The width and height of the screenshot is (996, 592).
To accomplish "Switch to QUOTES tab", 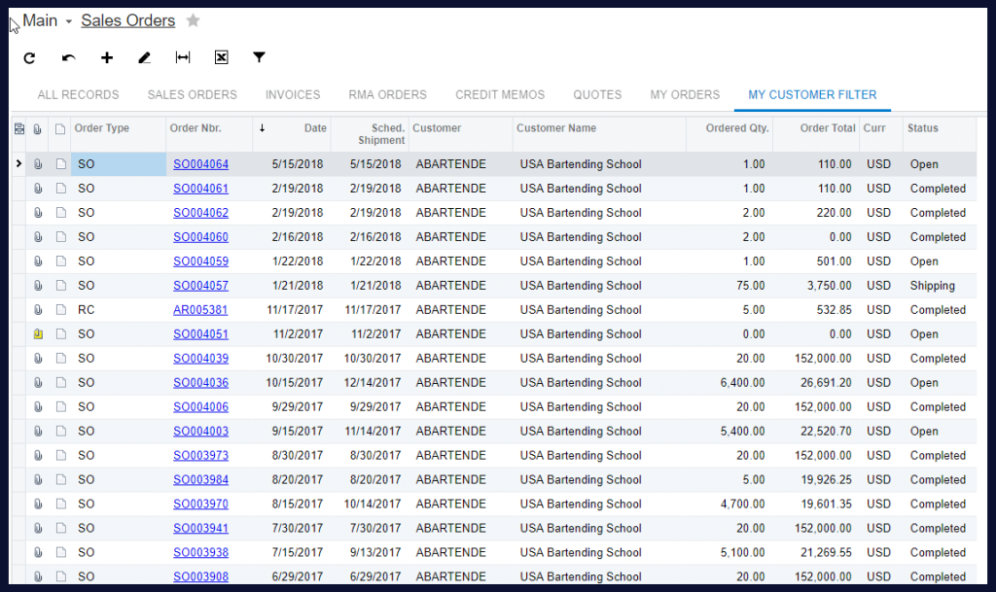I will point(597,94).
